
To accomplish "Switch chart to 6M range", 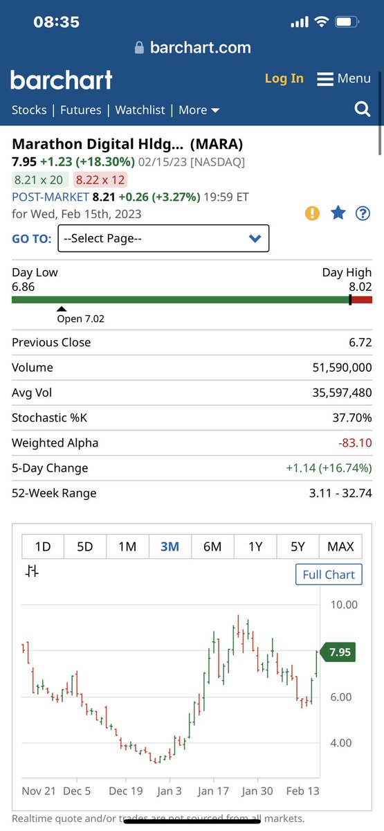I will tap(212, 546).
